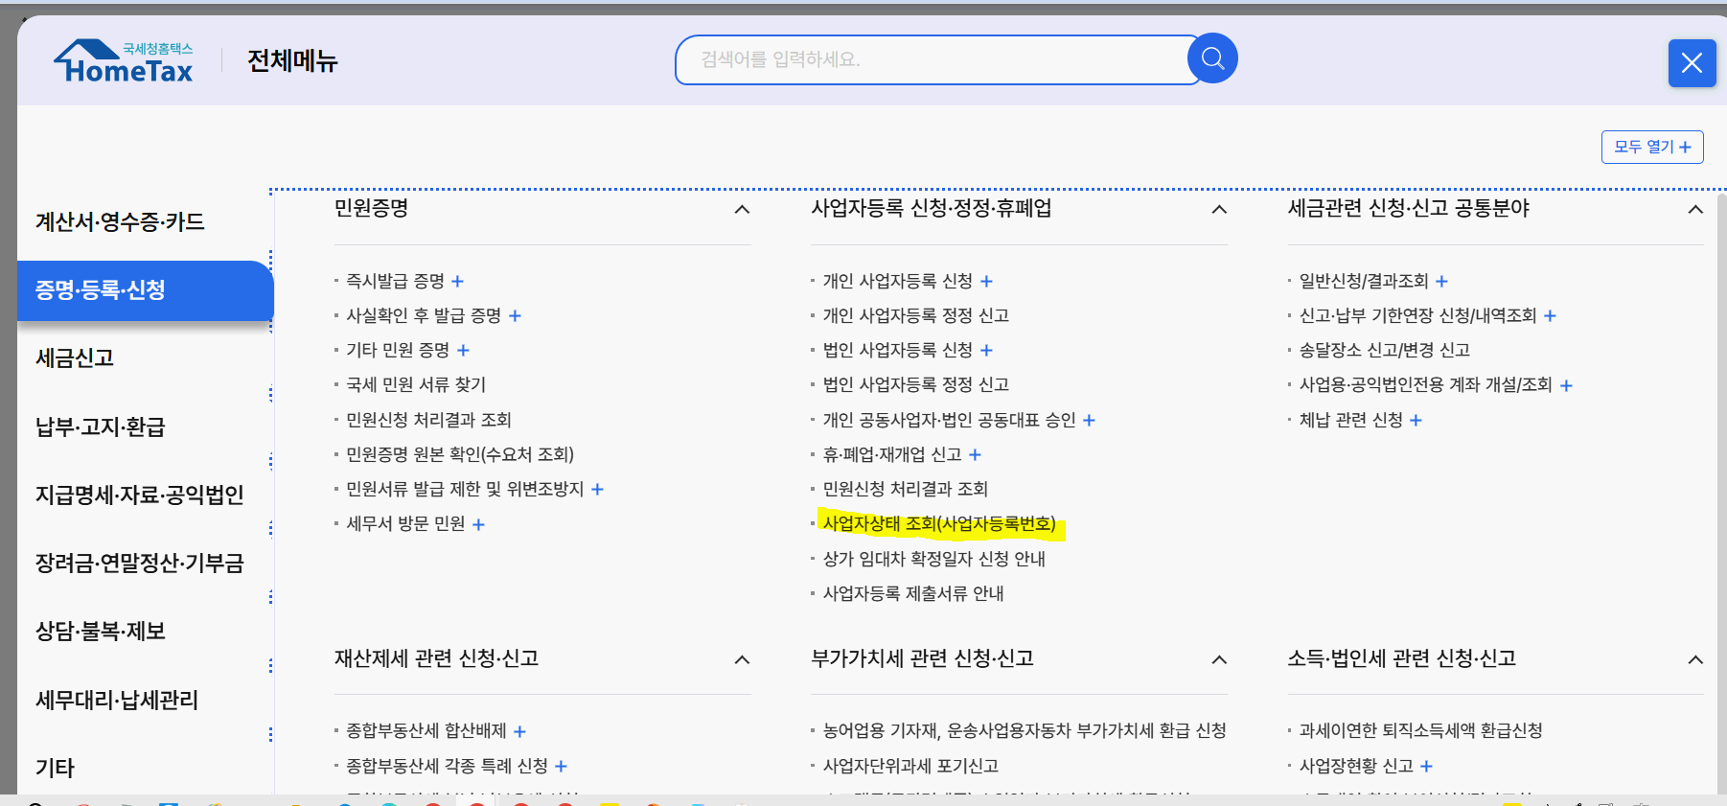Screen dimensions: 1727x806
Task: Expand plus icon next to 즉시발급 증명
Action: tap(457, 281)
